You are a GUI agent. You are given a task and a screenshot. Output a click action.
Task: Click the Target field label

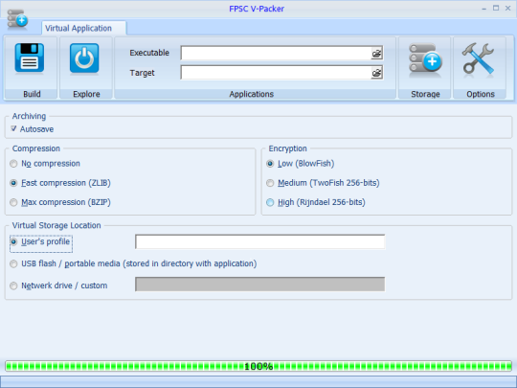[x=142, y=73]
